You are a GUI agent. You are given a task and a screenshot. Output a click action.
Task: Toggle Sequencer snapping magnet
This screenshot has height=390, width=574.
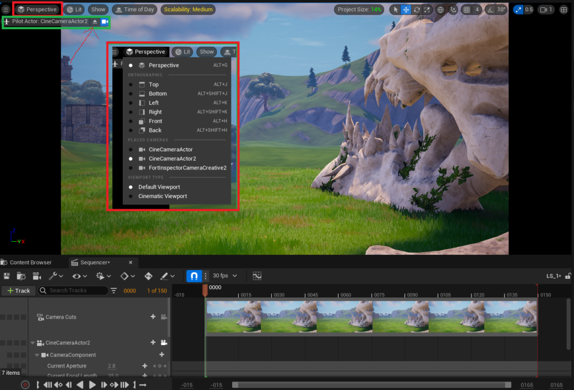194,276
